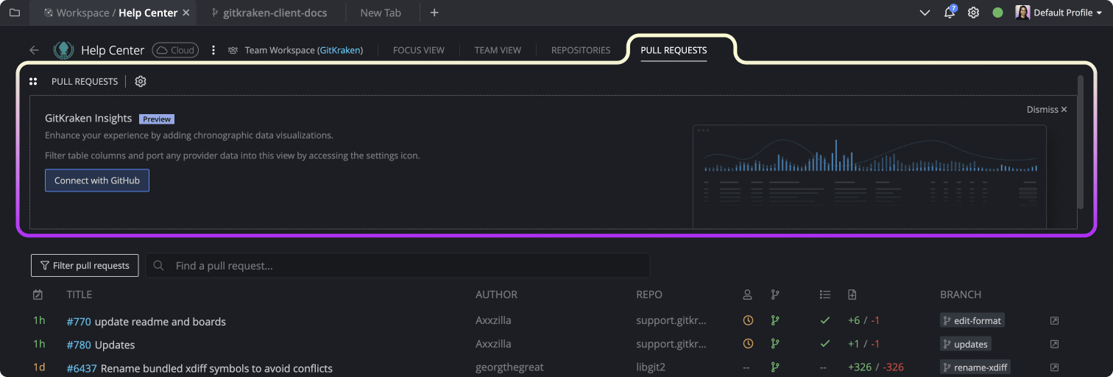
Task: Open PR #770 external link icon
Action: [x=1054, y=321]
